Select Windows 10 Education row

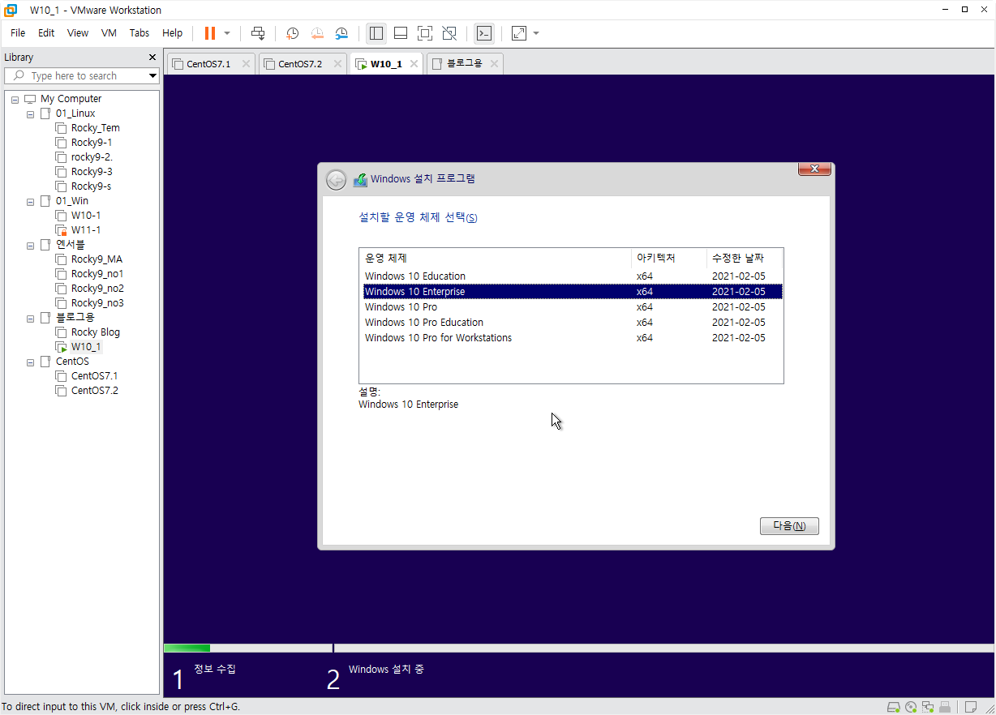573,276
